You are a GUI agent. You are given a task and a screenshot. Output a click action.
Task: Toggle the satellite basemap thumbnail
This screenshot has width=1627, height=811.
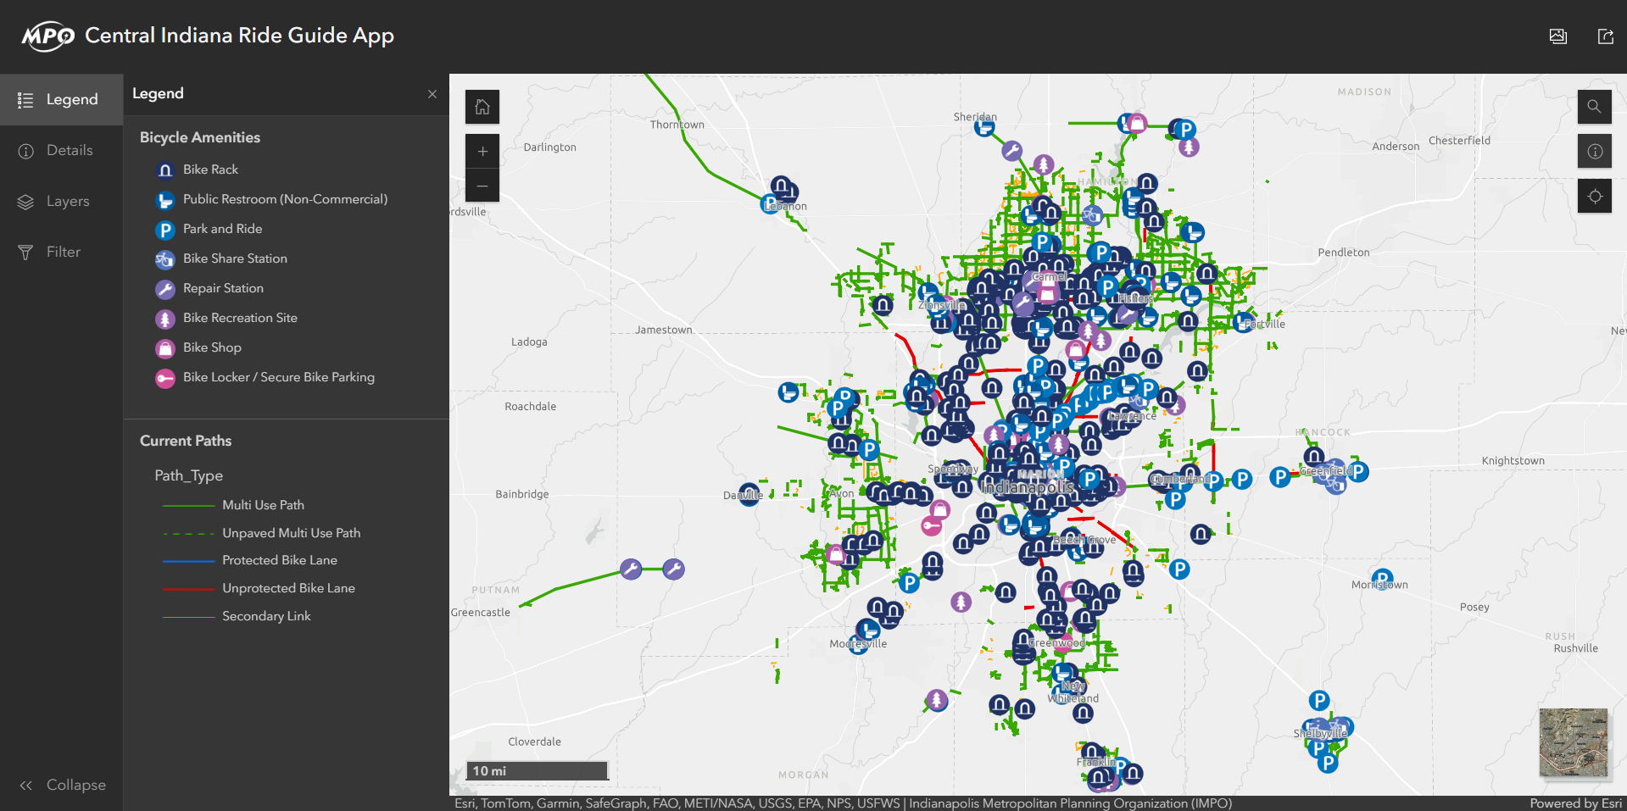click(1573, 742)
